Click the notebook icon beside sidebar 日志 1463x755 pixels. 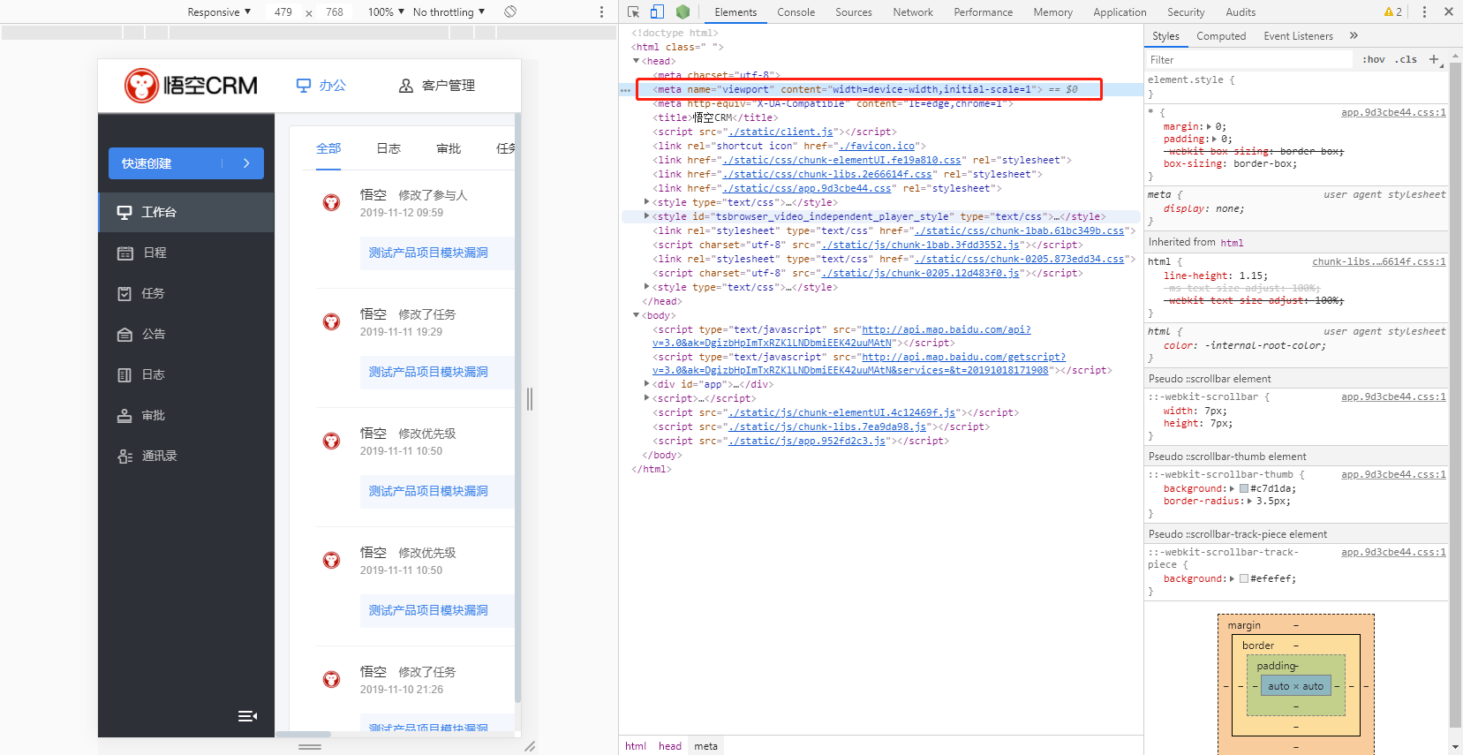[124, 374]
